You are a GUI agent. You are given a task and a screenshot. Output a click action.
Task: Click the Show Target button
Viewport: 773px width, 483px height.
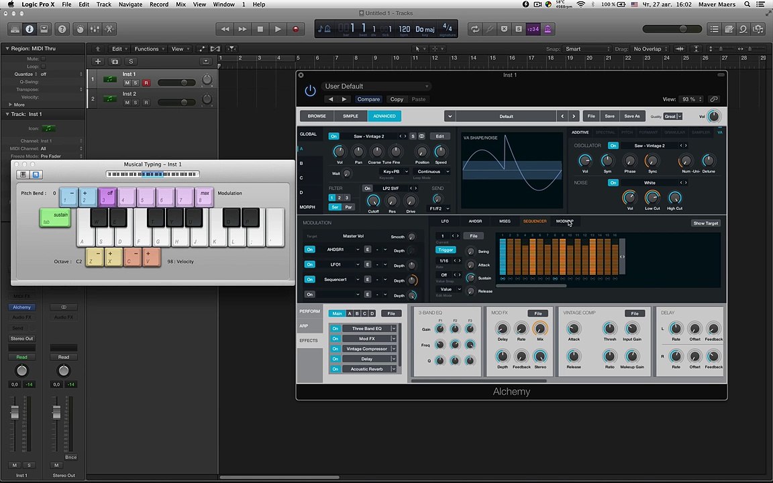point(705,223)
